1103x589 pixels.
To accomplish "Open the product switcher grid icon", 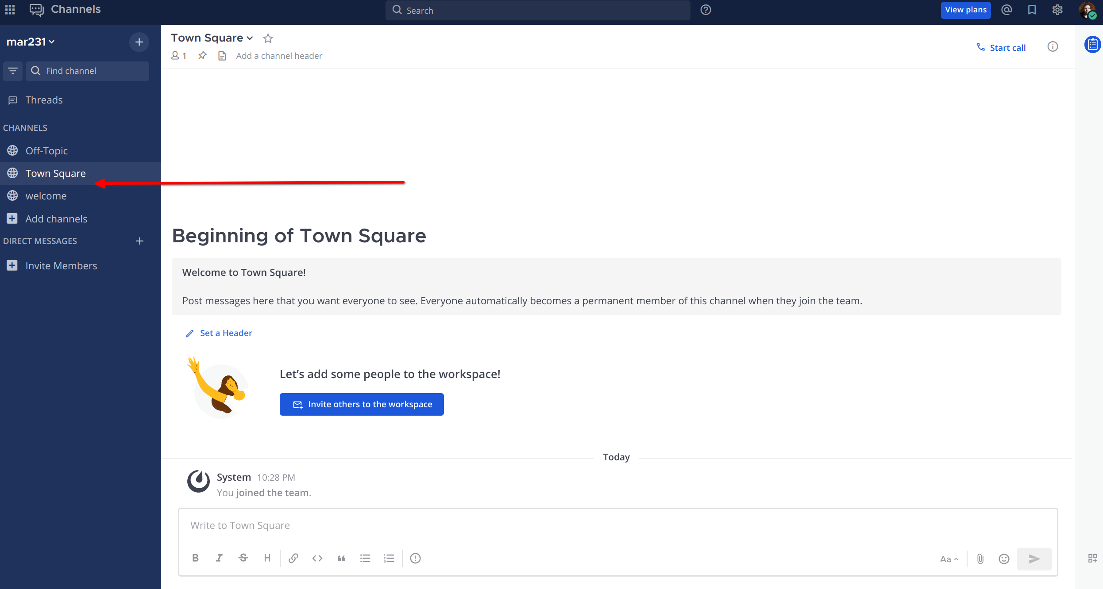I will coord(10,9).
